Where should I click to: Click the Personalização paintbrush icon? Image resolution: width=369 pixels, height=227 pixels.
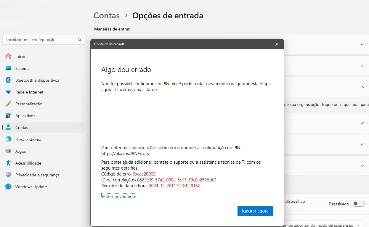tap(8, 104)
